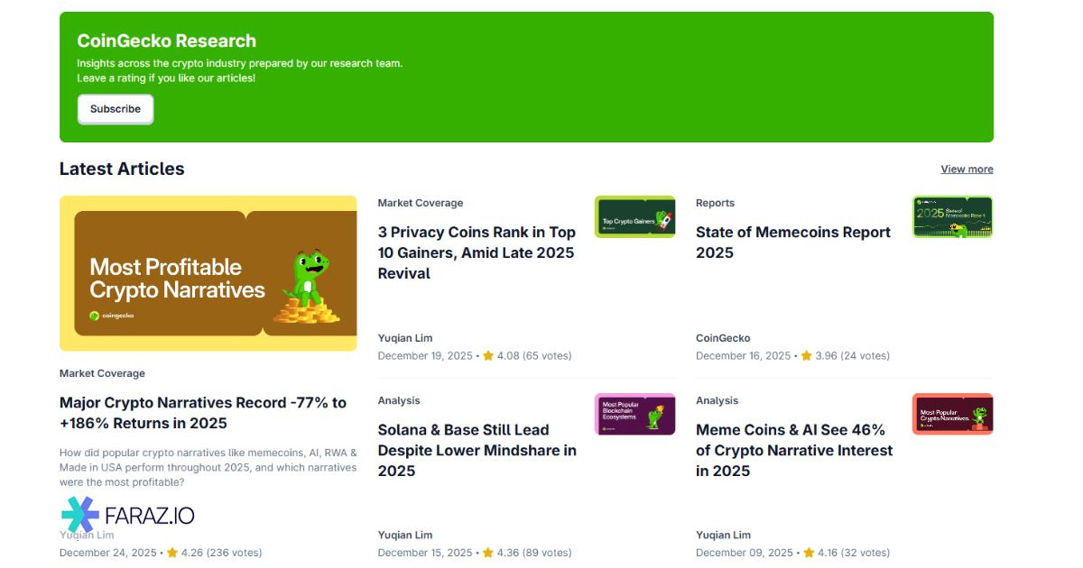Open the View more link
Viewport: 1083px width, 568px height.
pos(967,169)
